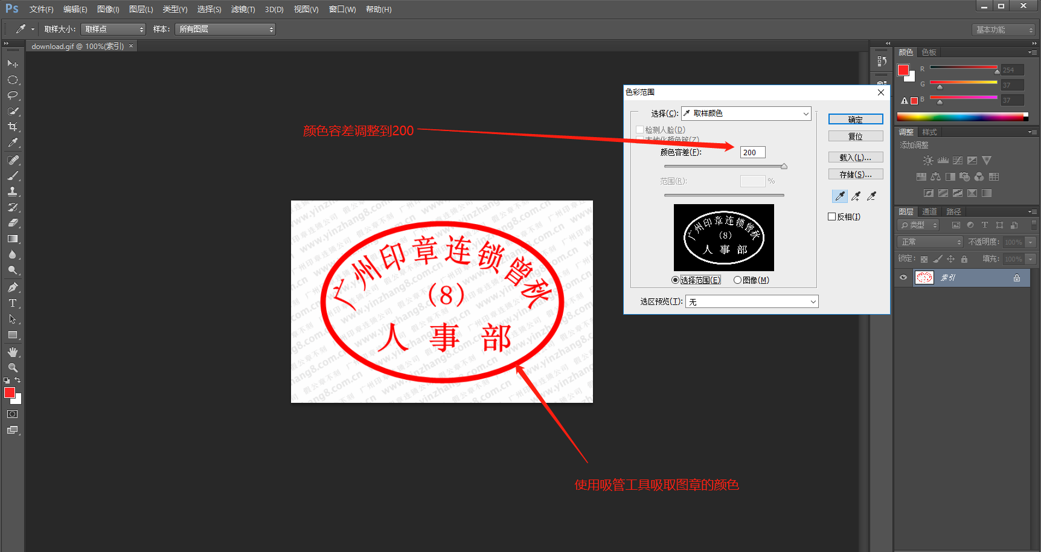Swap foreground and background colors

18,380
